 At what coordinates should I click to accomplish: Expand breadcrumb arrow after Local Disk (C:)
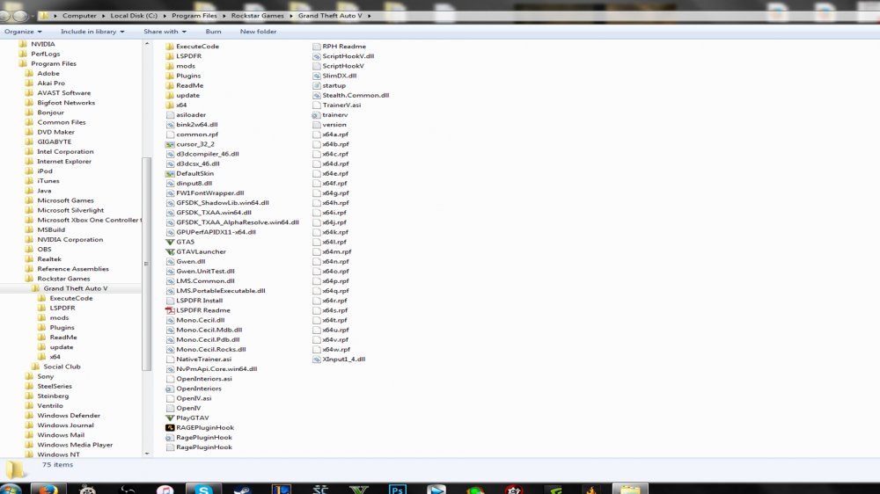click(x=165, y=16)
